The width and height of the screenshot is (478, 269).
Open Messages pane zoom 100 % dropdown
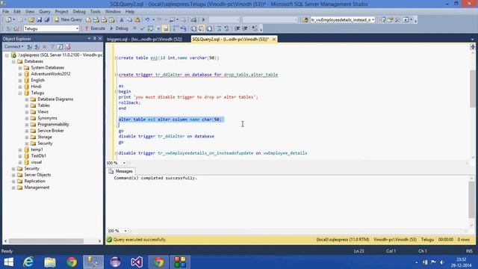[x=125, y=231]
